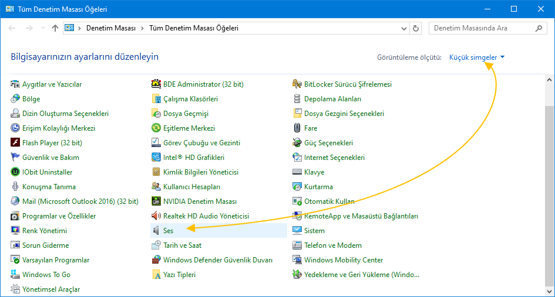Image resolution: width=555 pixels, height=297 pixels.
Task: Open NVIDIA Denetim Masası icon
Action: (156, 202)
